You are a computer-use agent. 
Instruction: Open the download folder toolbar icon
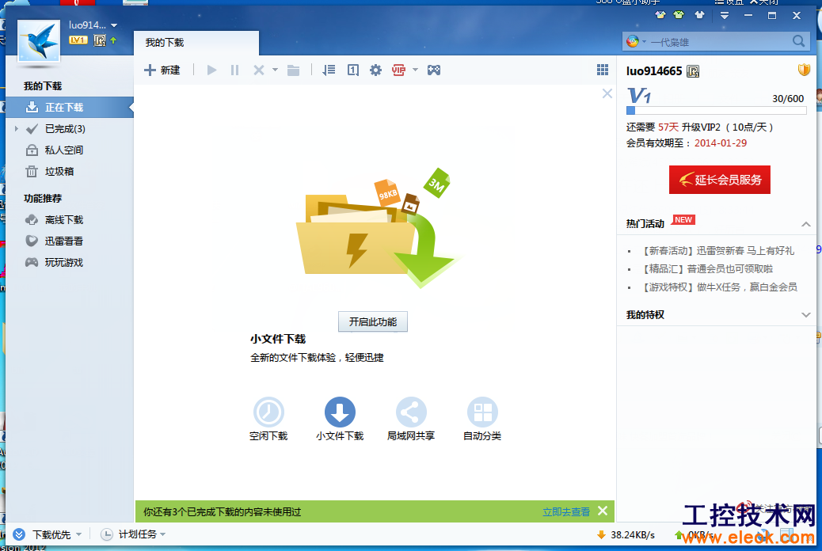(294, 70)
